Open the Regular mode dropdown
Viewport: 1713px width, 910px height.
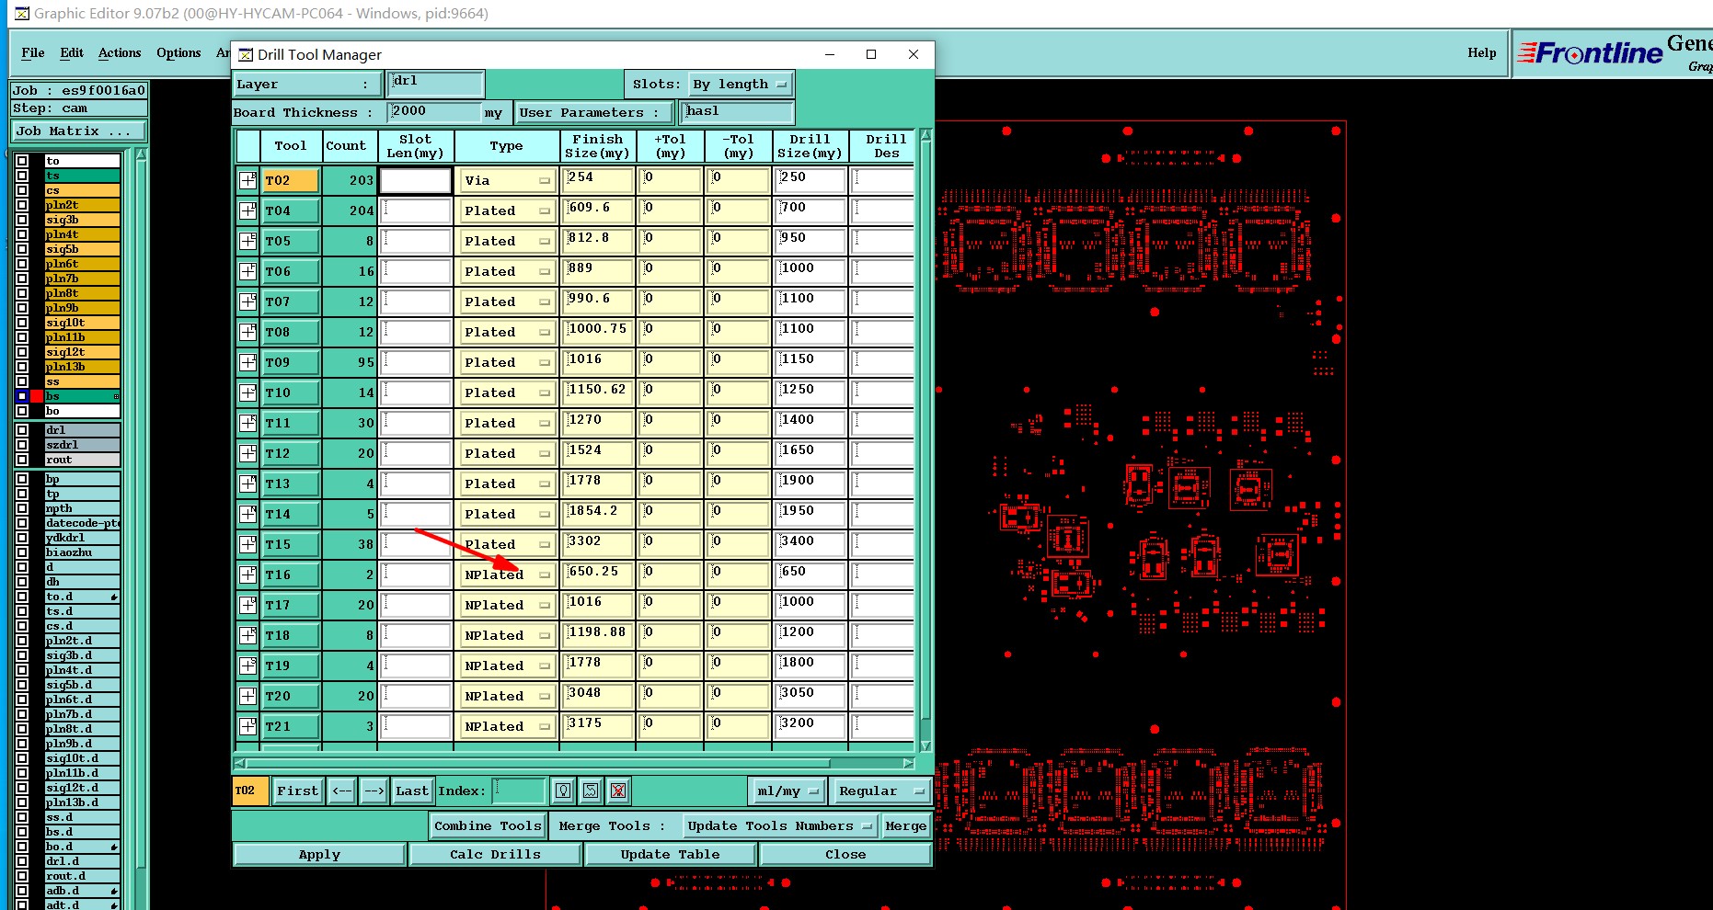coord(880,791)
